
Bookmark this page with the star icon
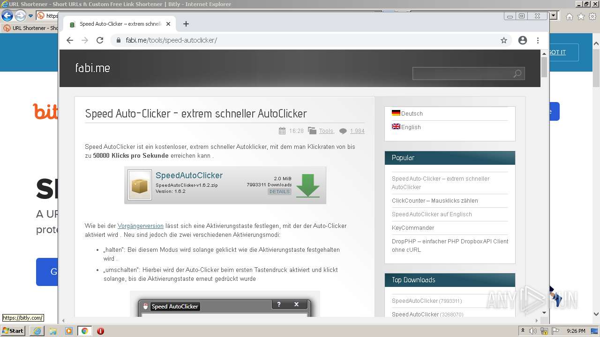(504, 40)
